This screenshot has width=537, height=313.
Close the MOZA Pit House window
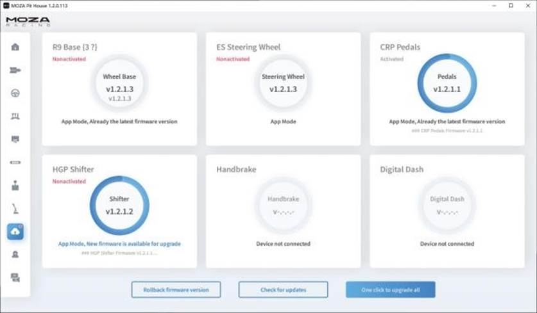tap(528, 6)
